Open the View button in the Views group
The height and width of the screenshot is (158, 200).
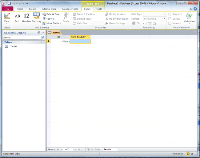point(7,19)
